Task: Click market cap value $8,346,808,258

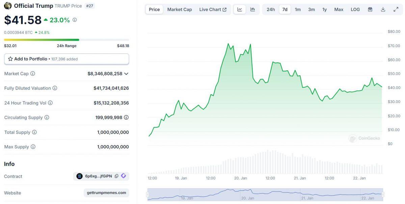Action: pyautogui.click(x=105, y=73)
